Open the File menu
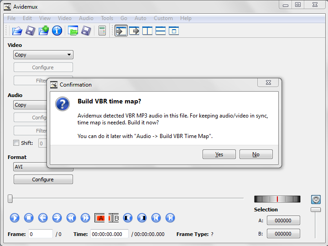 [x=11, y=18]
